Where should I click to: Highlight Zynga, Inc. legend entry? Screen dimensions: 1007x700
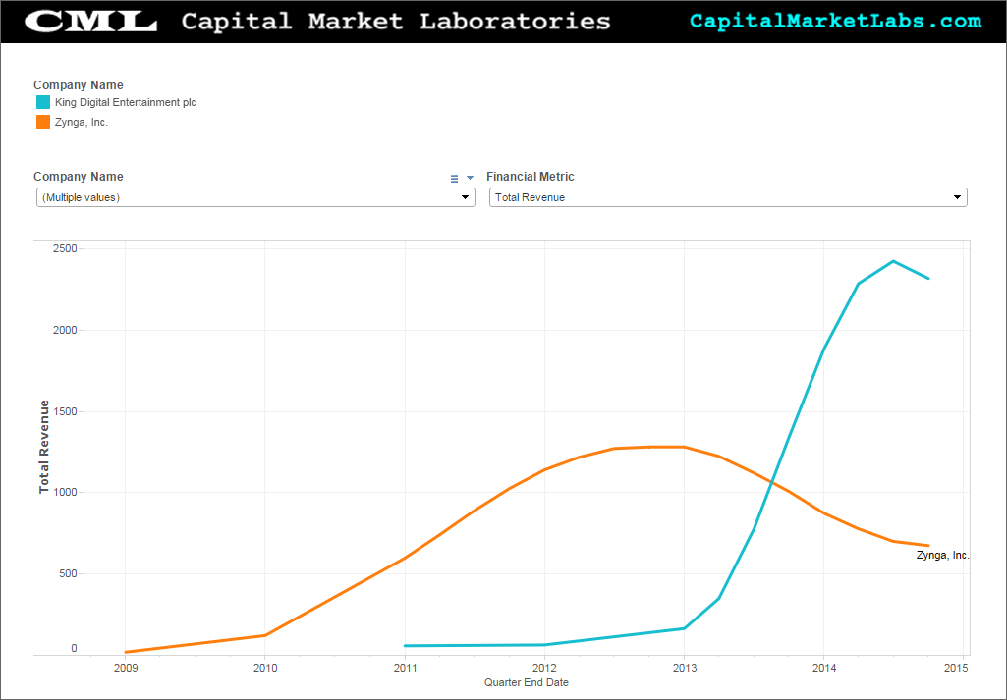click(81, 122)
